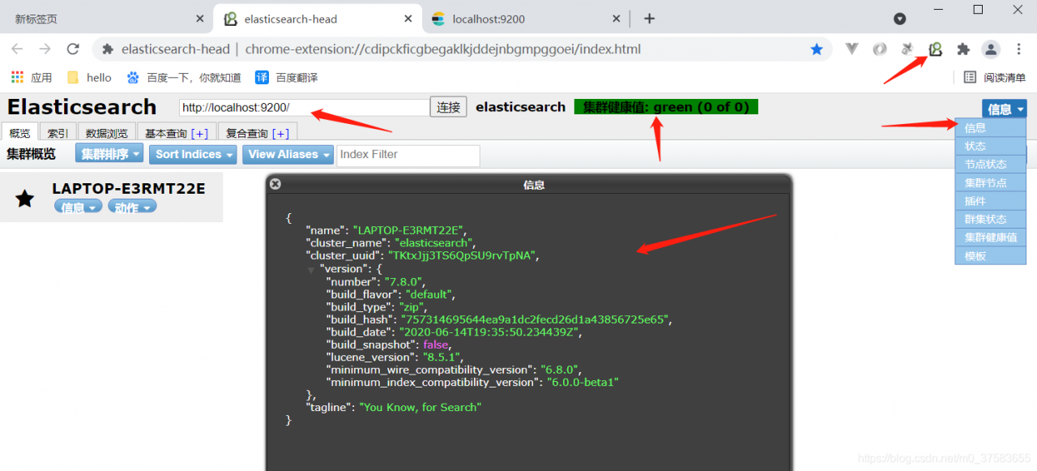Open the LAPTOP-E3RMT22E node 动作 dropdown
This screenshot has width=1037, height=471.
132,208
